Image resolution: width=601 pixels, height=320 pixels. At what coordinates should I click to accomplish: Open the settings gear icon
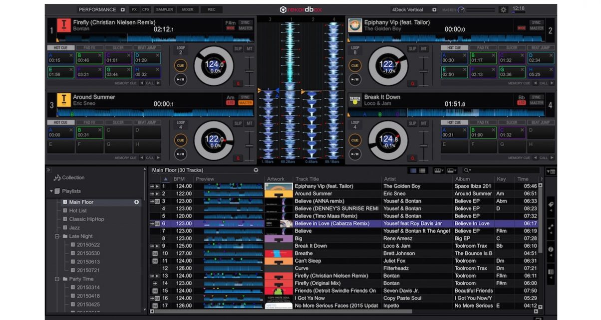pyautogui.click(x=503, y=9)
